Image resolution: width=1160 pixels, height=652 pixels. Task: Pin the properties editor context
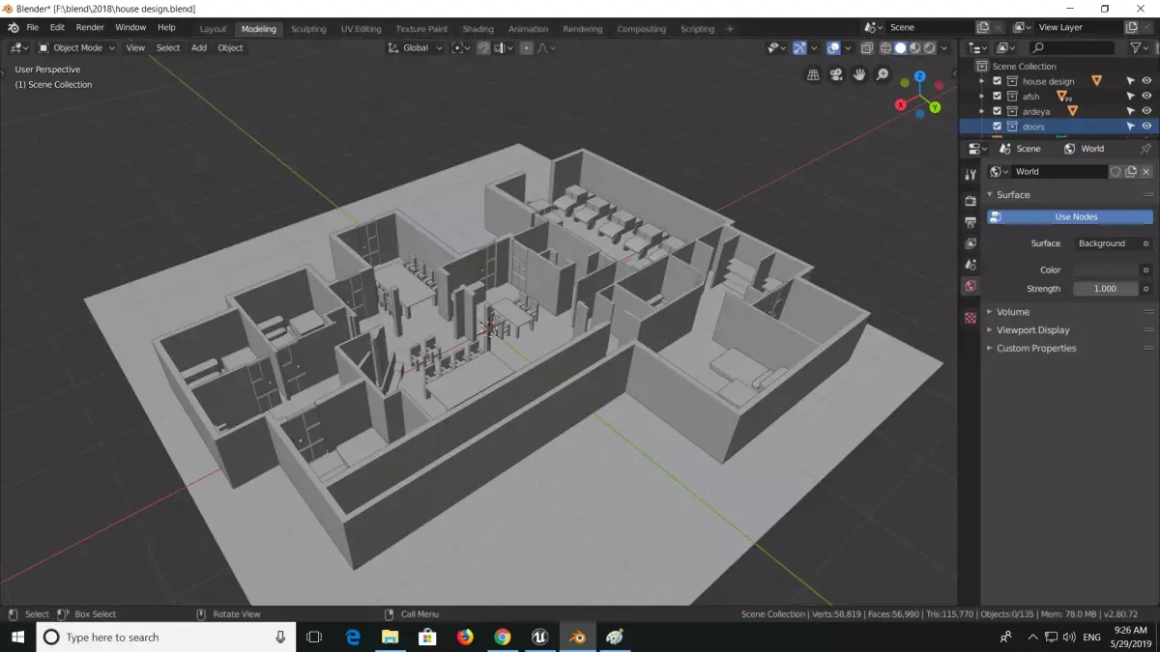pyautogui.click(x=1145, y=149)
